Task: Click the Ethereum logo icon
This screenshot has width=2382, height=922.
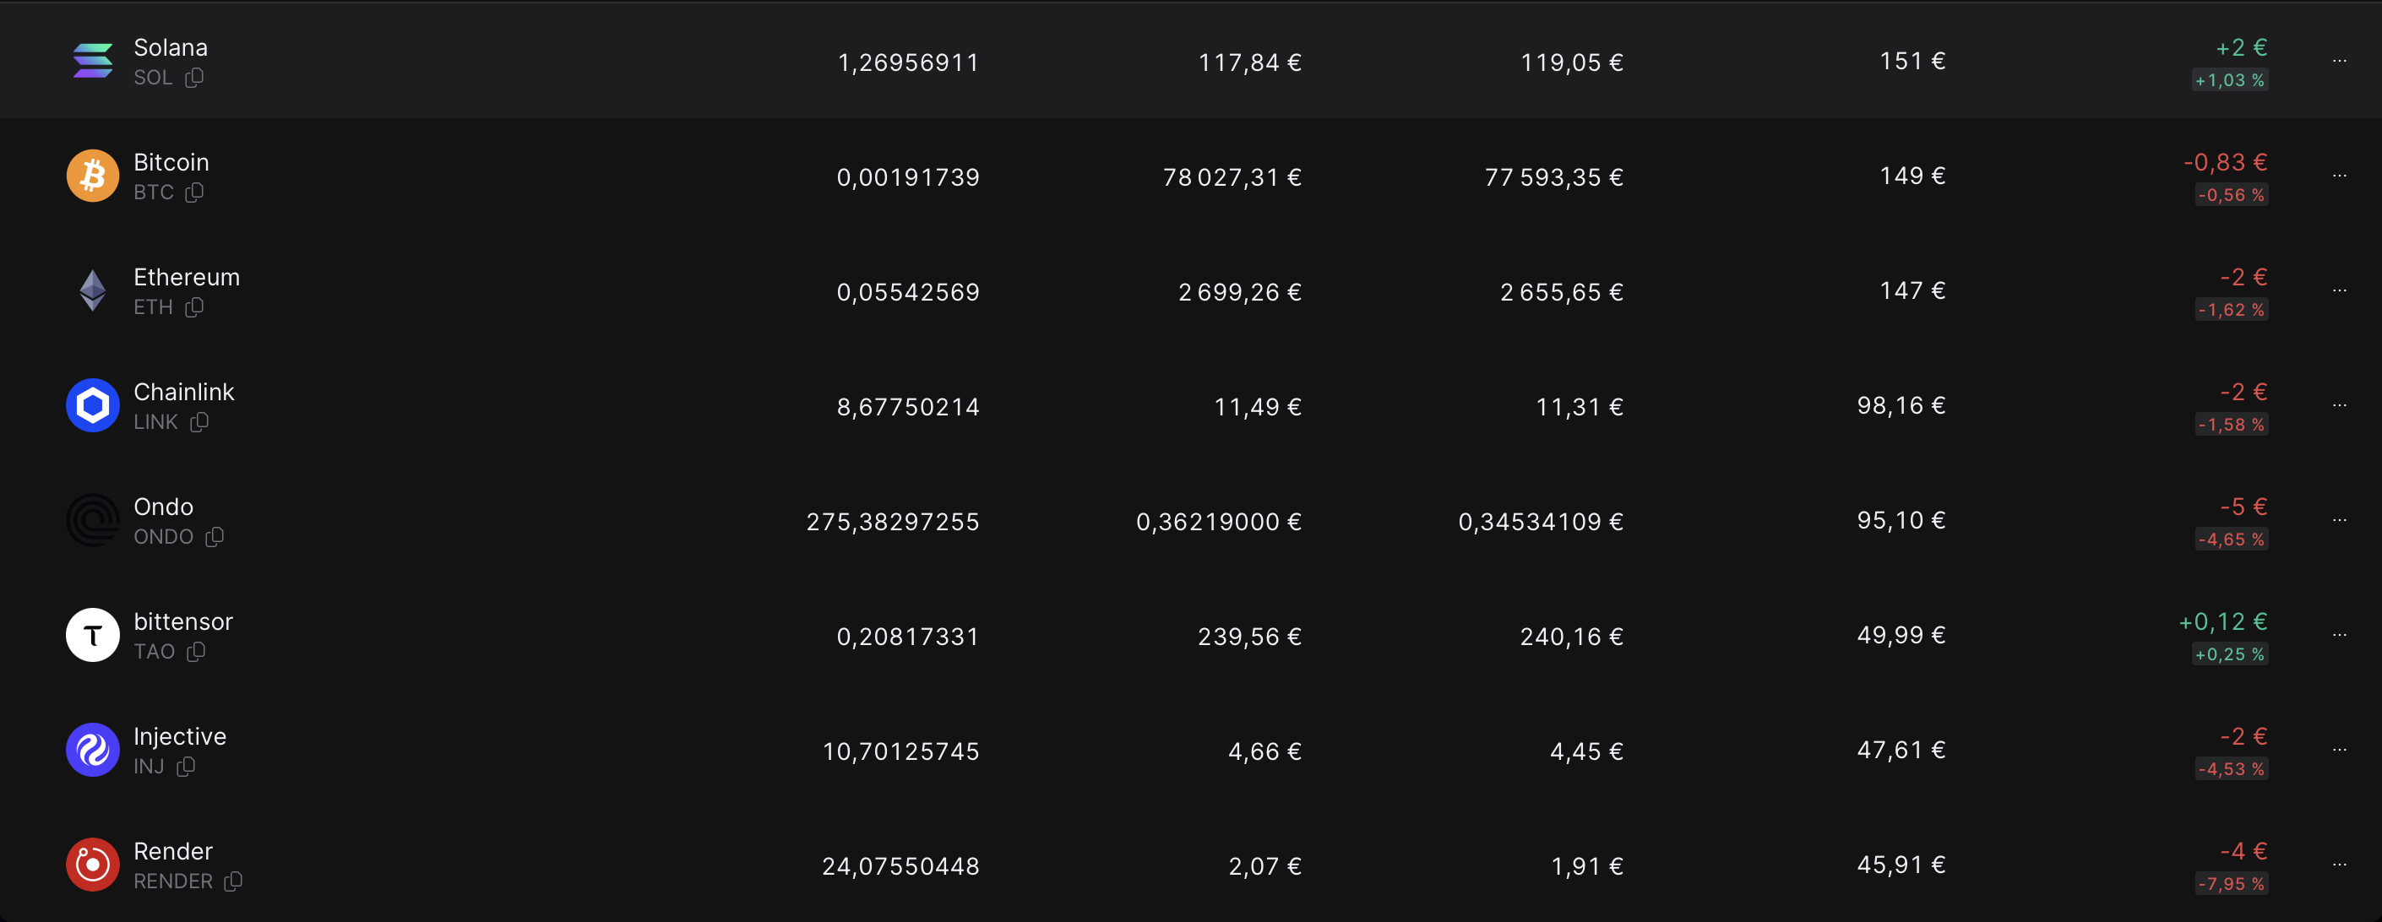Action: click(x=92, y=290)
